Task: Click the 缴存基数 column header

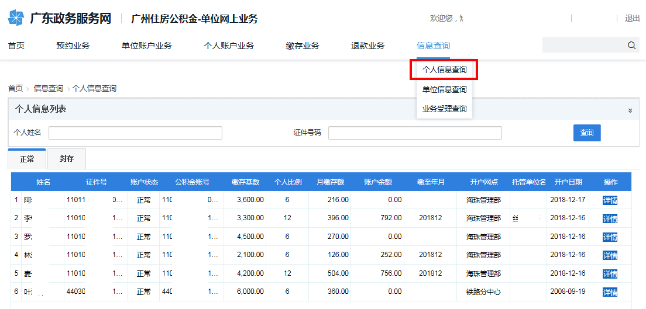Action: tap(246, 182)
